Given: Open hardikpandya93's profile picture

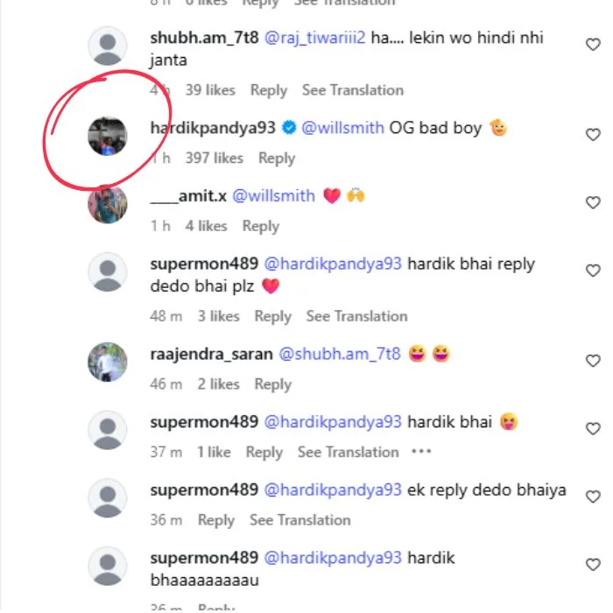Looking at the screenshot, I should pos(108,136).
